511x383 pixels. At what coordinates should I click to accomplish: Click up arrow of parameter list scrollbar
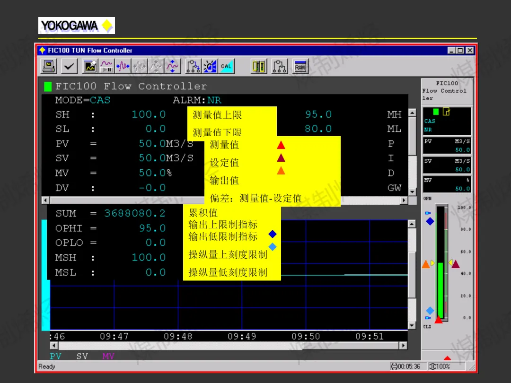[412, 113]
